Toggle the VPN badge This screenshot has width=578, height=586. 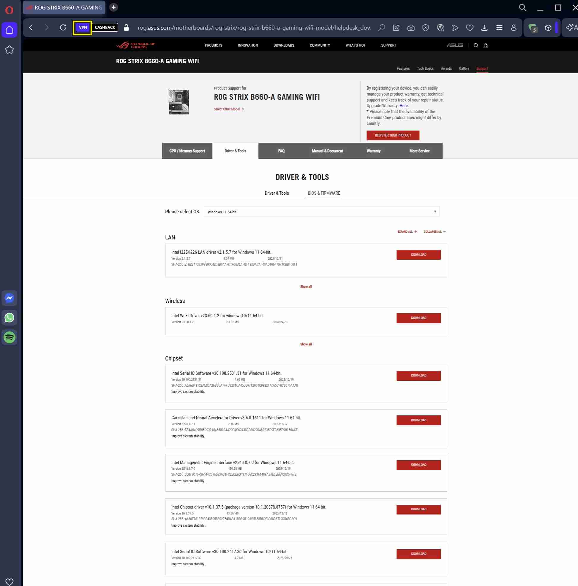(83, 28)
